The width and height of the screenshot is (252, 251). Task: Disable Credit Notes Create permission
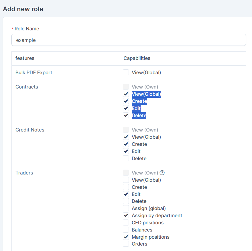click(x=126, y=144)
